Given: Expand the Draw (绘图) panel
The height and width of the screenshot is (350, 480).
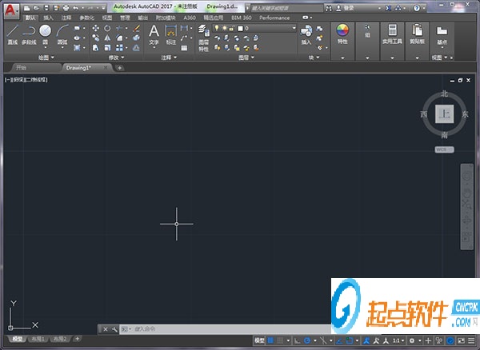Looking at the screenshot, I should [x=46, y=58].
